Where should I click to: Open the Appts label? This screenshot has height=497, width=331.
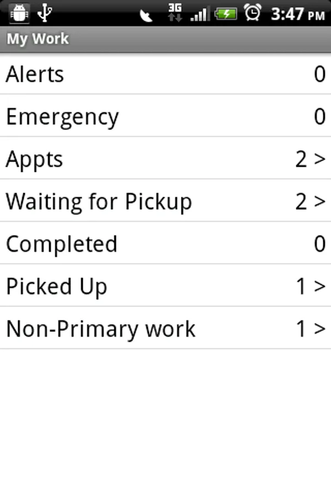[35, 159]
